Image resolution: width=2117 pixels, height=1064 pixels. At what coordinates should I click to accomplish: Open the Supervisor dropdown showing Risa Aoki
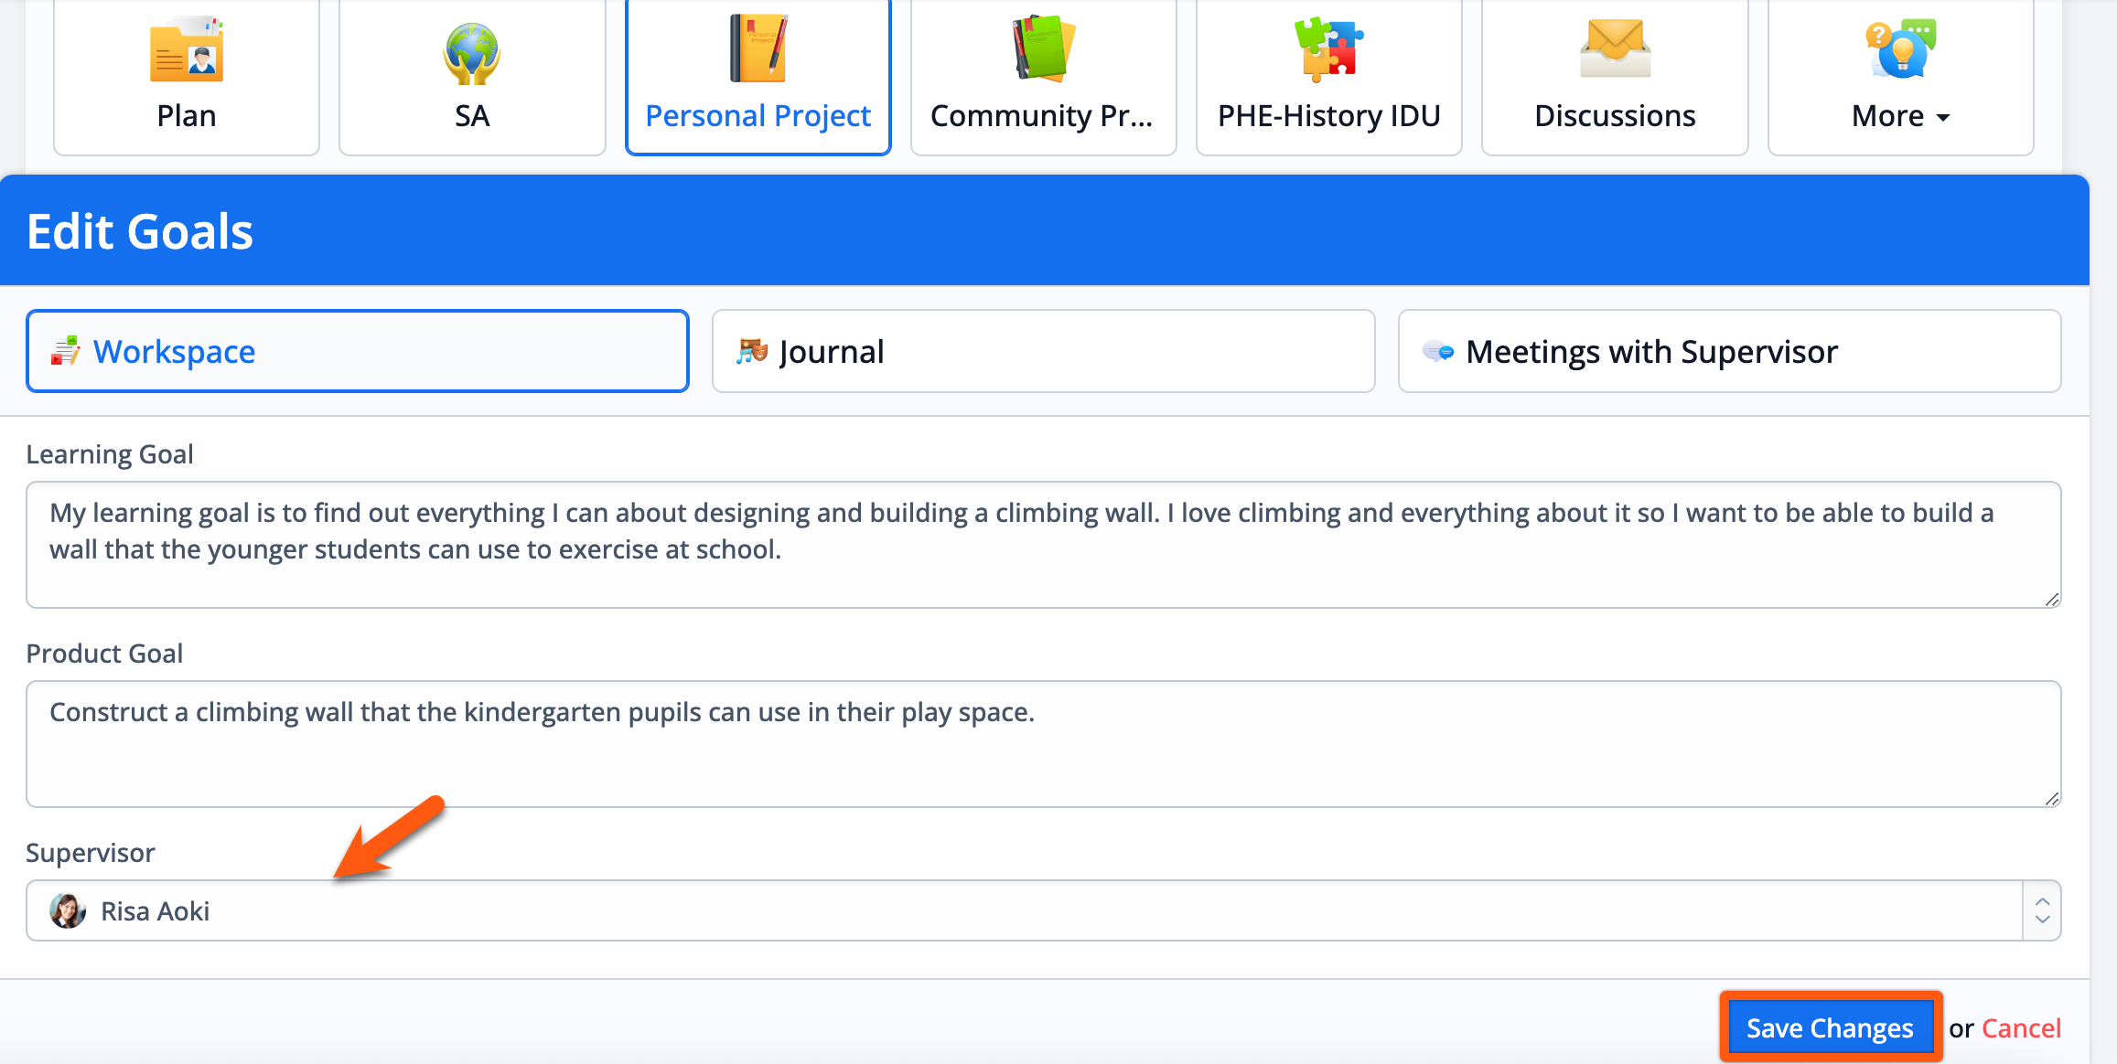click(1044, 910)
